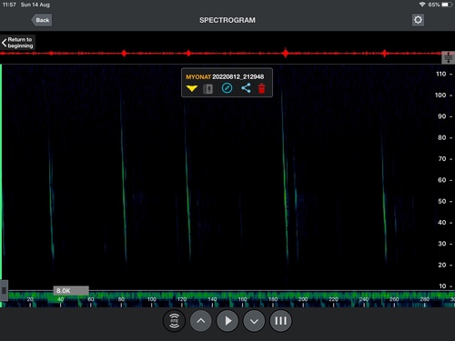Share the MYONAT recording
This screenshot has width=455, height=341.
point(246,88)
